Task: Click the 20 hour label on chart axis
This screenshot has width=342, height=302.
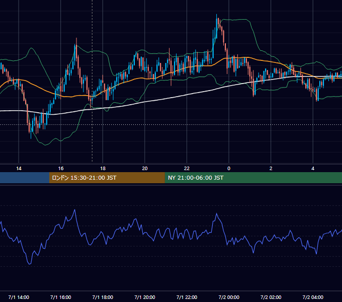Action: [145, 169]
